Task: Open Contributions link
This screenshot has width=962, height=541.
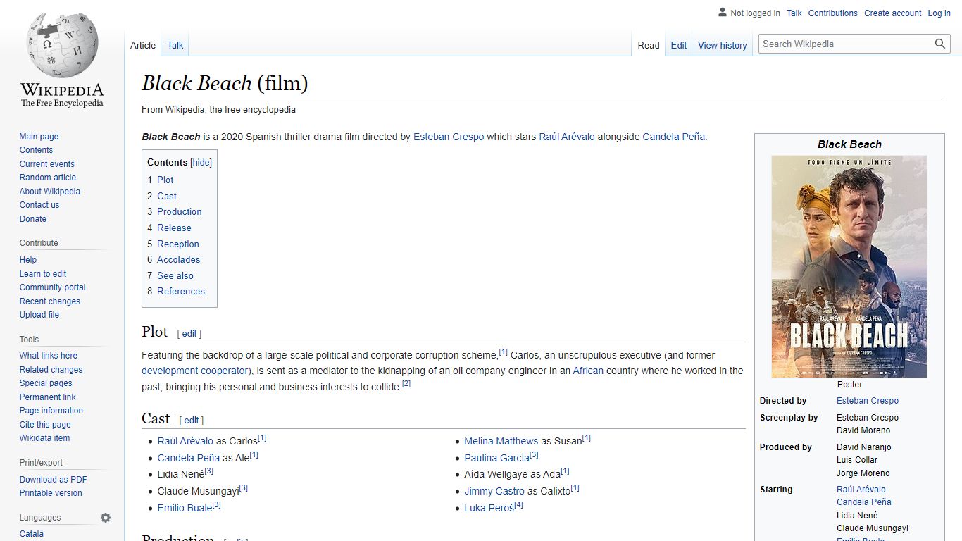Action: [x=833, y=13]
